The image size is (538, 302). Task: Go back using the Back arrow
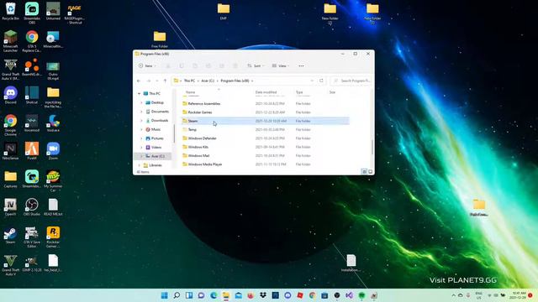click(x=139, y=81)
